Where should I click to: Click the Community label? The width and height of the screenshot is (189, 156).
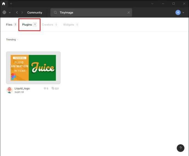coord(35,13)
